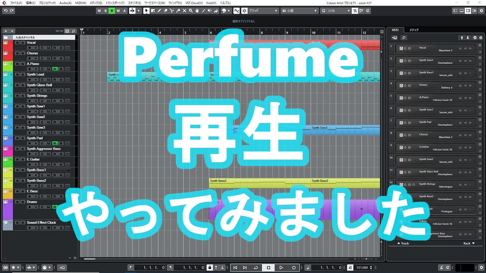Select the Sound Effect Clock track

point(41,222)
